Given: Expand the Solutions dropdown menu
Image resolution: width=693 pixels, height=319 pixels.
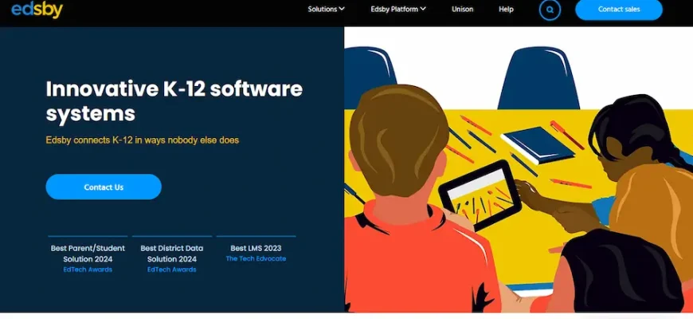Looking at the screenshot, I should (323, 10).
